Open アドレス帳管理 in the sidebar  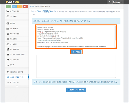click(x=17, y=49)
